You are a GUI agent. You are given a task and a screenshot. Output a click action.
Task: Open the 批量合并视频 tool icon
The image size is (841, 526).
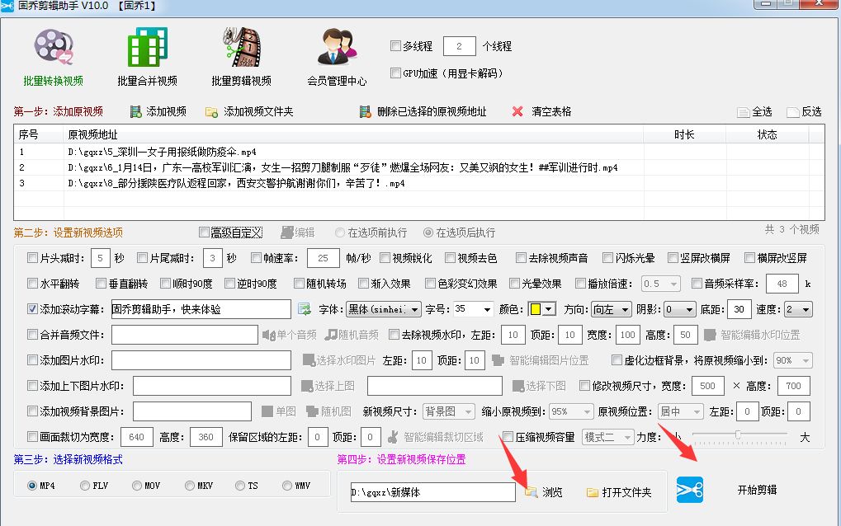click(148, 47)
